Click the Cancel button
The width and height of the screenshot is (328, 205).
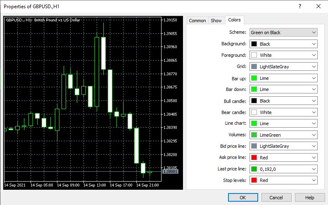coord(276,198)
